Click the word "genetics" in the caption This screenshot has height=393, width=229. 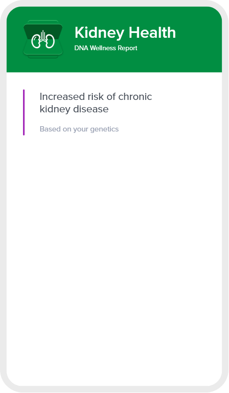pyautogui.click(x=104, y=130)
